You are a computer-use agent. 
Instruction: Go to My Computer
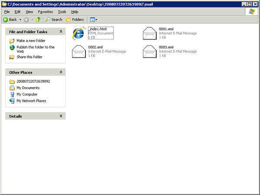coord(27,94)
